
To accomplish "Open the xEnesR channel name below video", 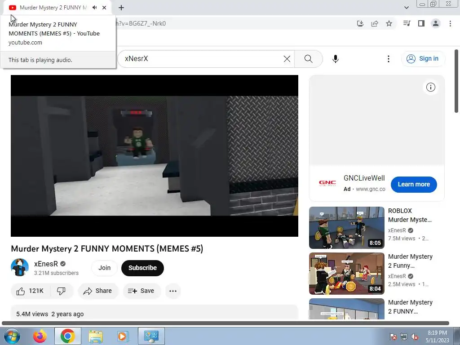I will [x=46, y=264].
